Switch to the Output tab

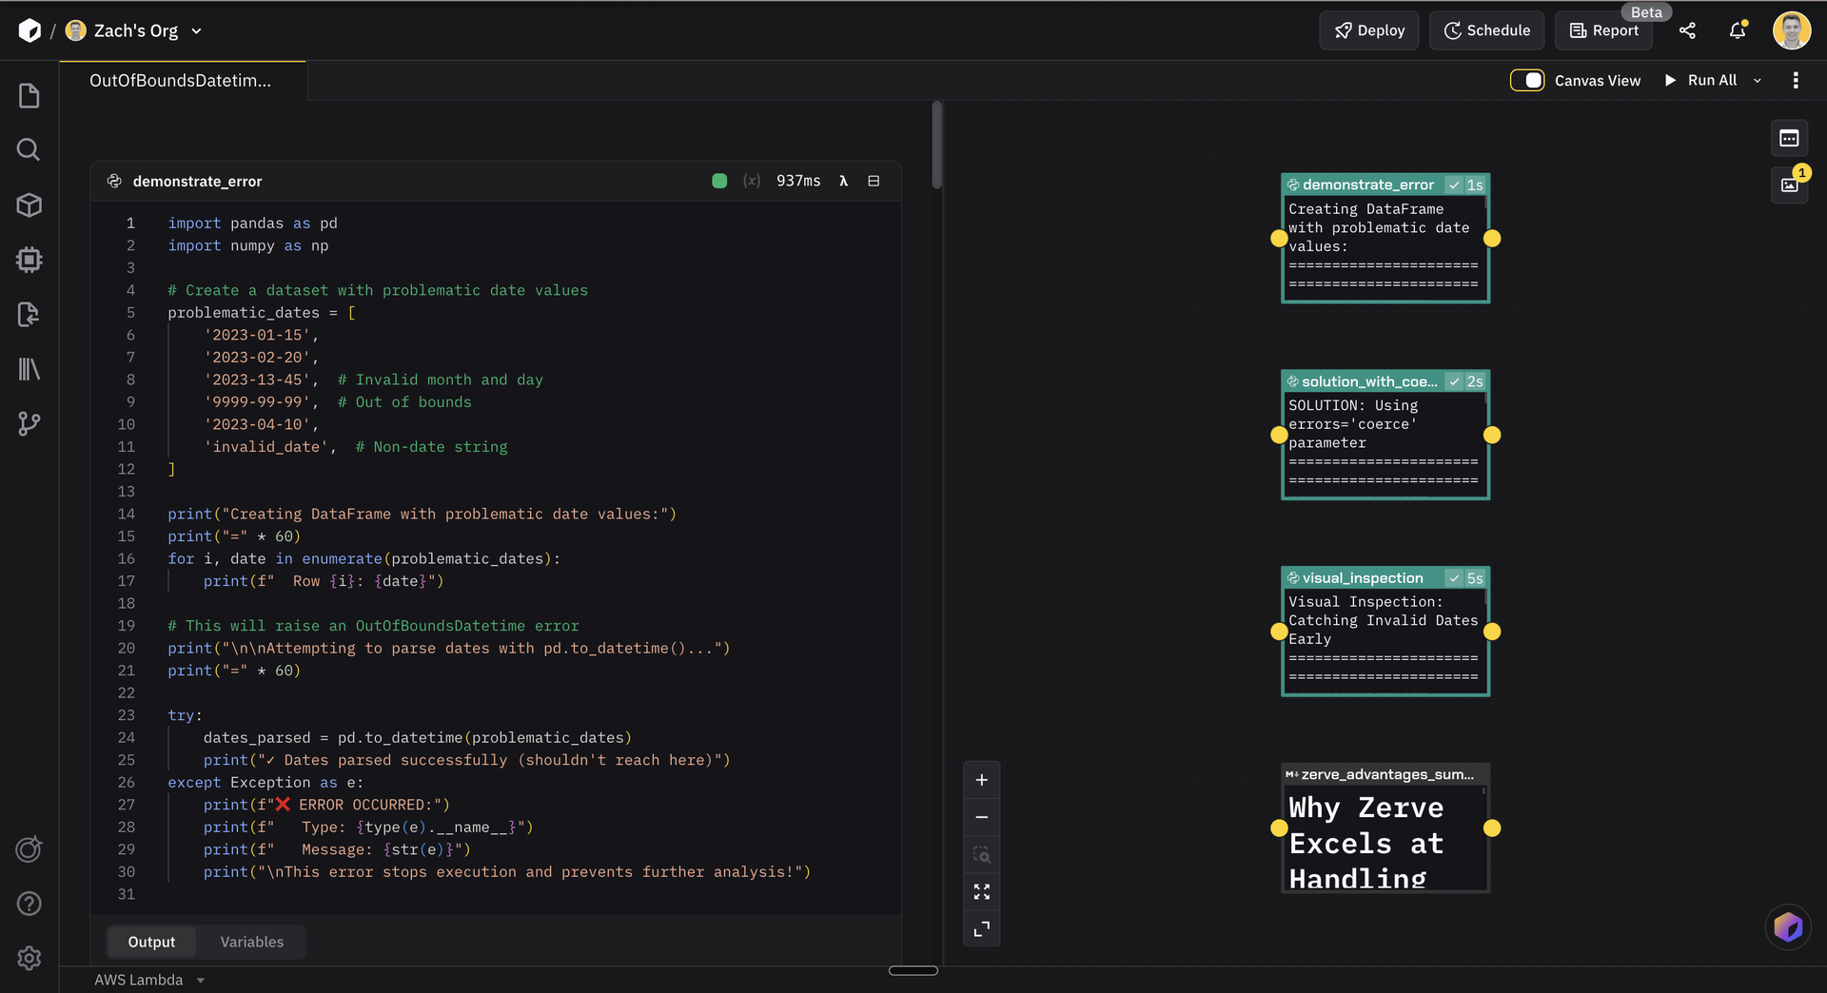point(151,942)
